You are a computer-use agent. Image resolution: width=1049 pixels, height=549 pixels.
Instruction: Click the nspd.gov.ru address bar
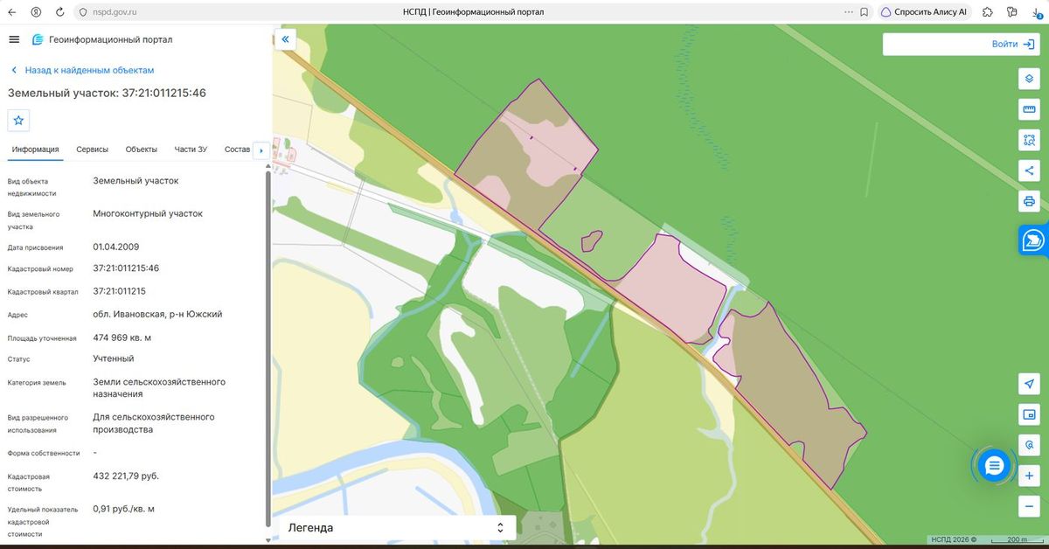(x=114, y=12)
